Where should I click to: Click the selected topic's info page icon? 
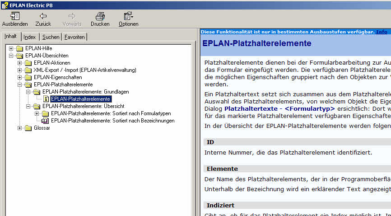pos(46,99)
